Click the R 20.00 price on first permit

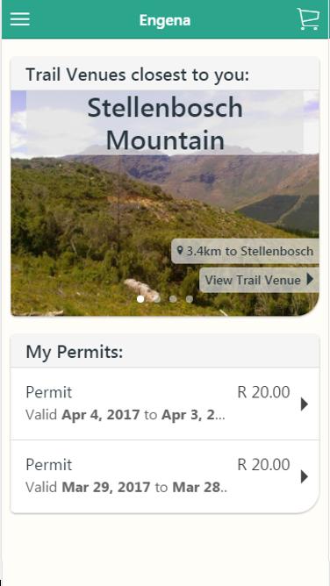click(x=264, y=392)
